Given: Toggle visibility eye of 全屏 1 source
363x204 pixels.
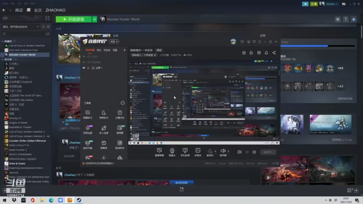Looking at the screenshot, I should pyautogui.click(x=84, y=68).
